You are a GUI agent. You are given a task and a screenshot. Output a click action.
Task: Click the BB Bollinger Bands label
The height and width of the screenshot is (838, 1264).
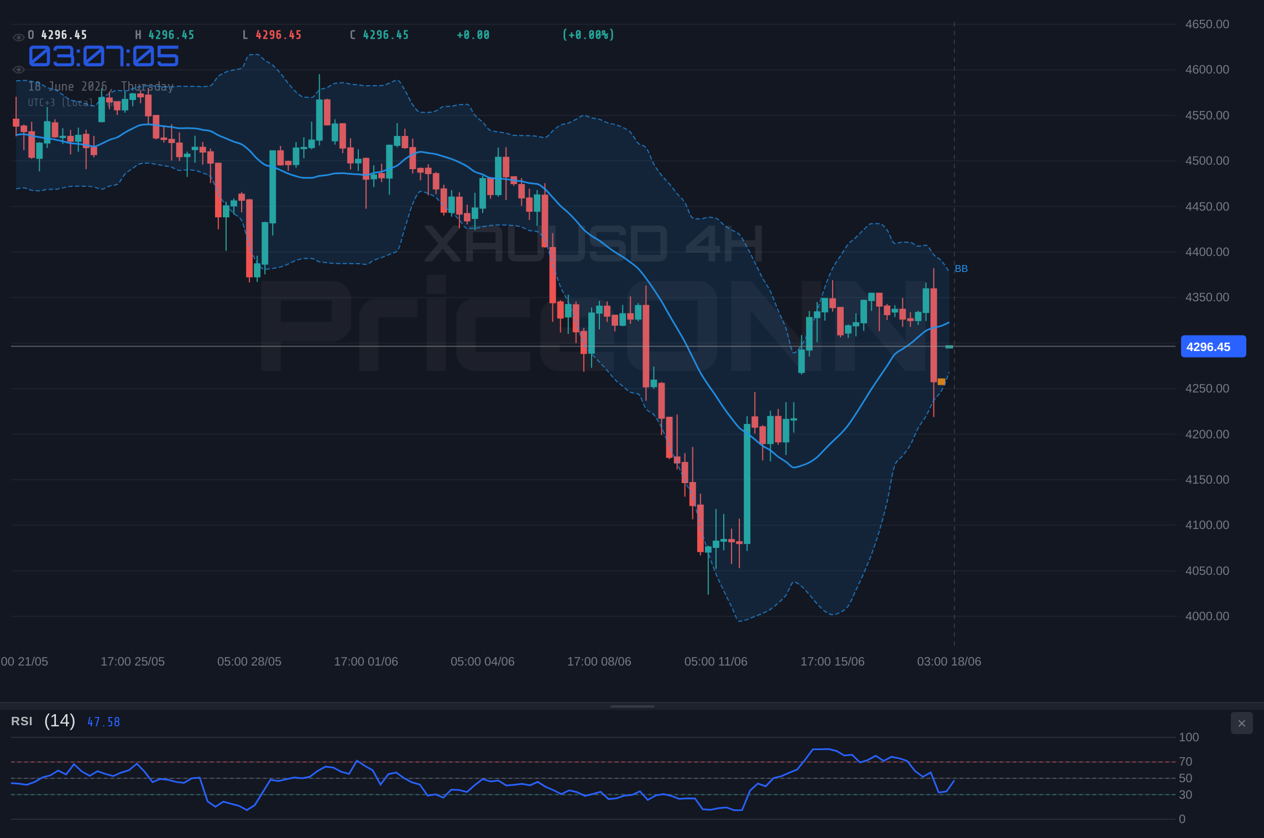tap(961, 269)
